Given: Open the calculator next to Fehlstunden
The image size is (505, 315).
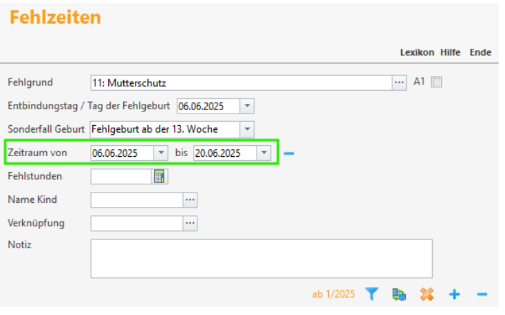Looking at the screenshot, I should (160, 177).
